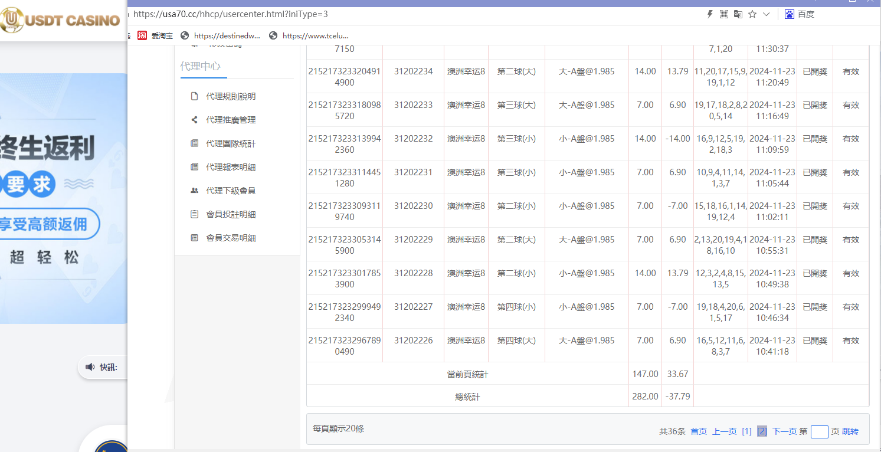Viewport: 881px width, 452px height.
Task: Open 代理規則說明 document icon in sidebar
Action: 194,96
